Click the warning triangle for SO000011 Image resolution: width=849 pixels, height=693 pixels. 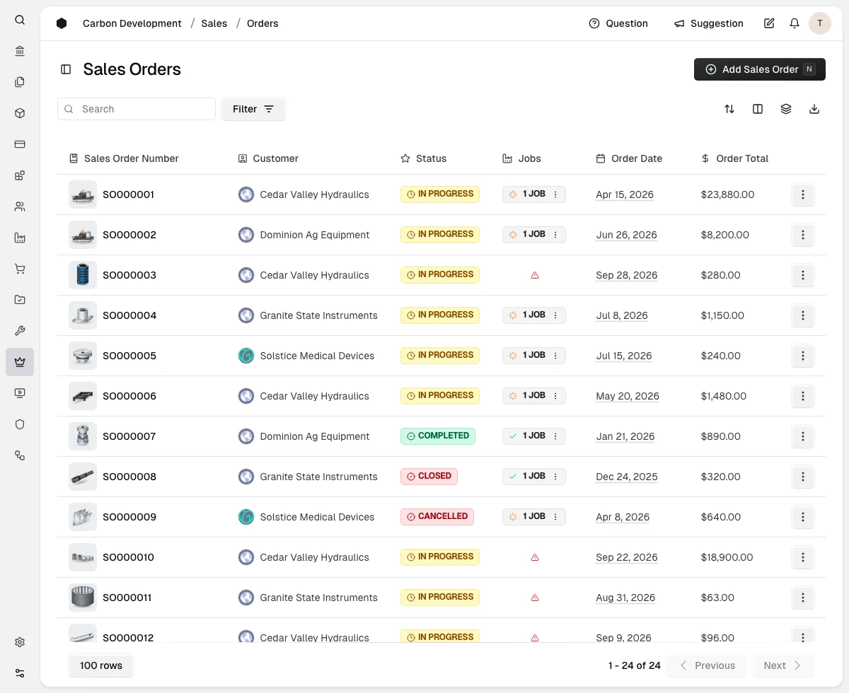[535, 598]
